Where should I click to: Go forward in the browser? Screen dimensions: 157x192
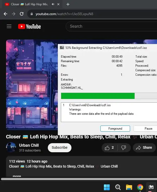click(x=14, y=14)
